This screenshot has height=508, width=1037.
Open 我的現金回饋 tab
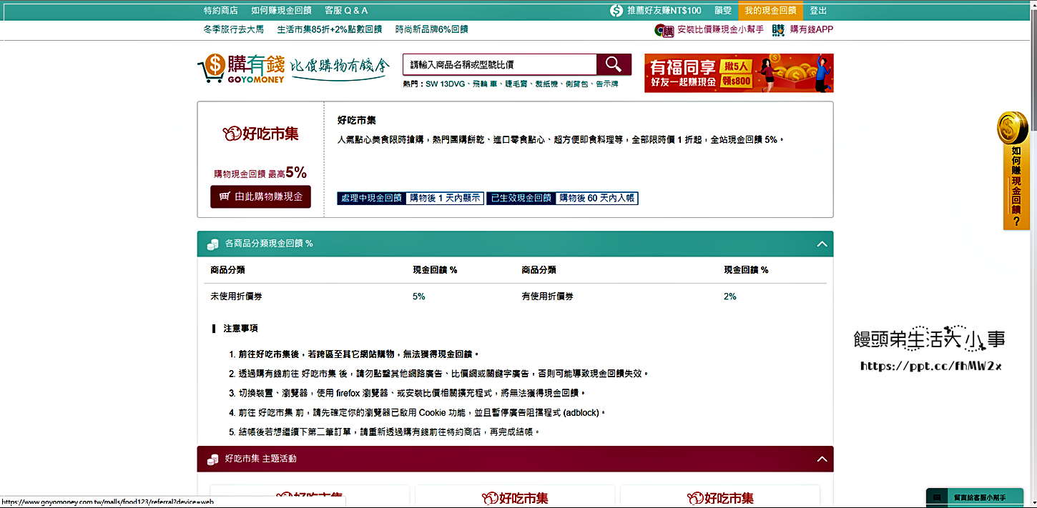coord(770,11)
